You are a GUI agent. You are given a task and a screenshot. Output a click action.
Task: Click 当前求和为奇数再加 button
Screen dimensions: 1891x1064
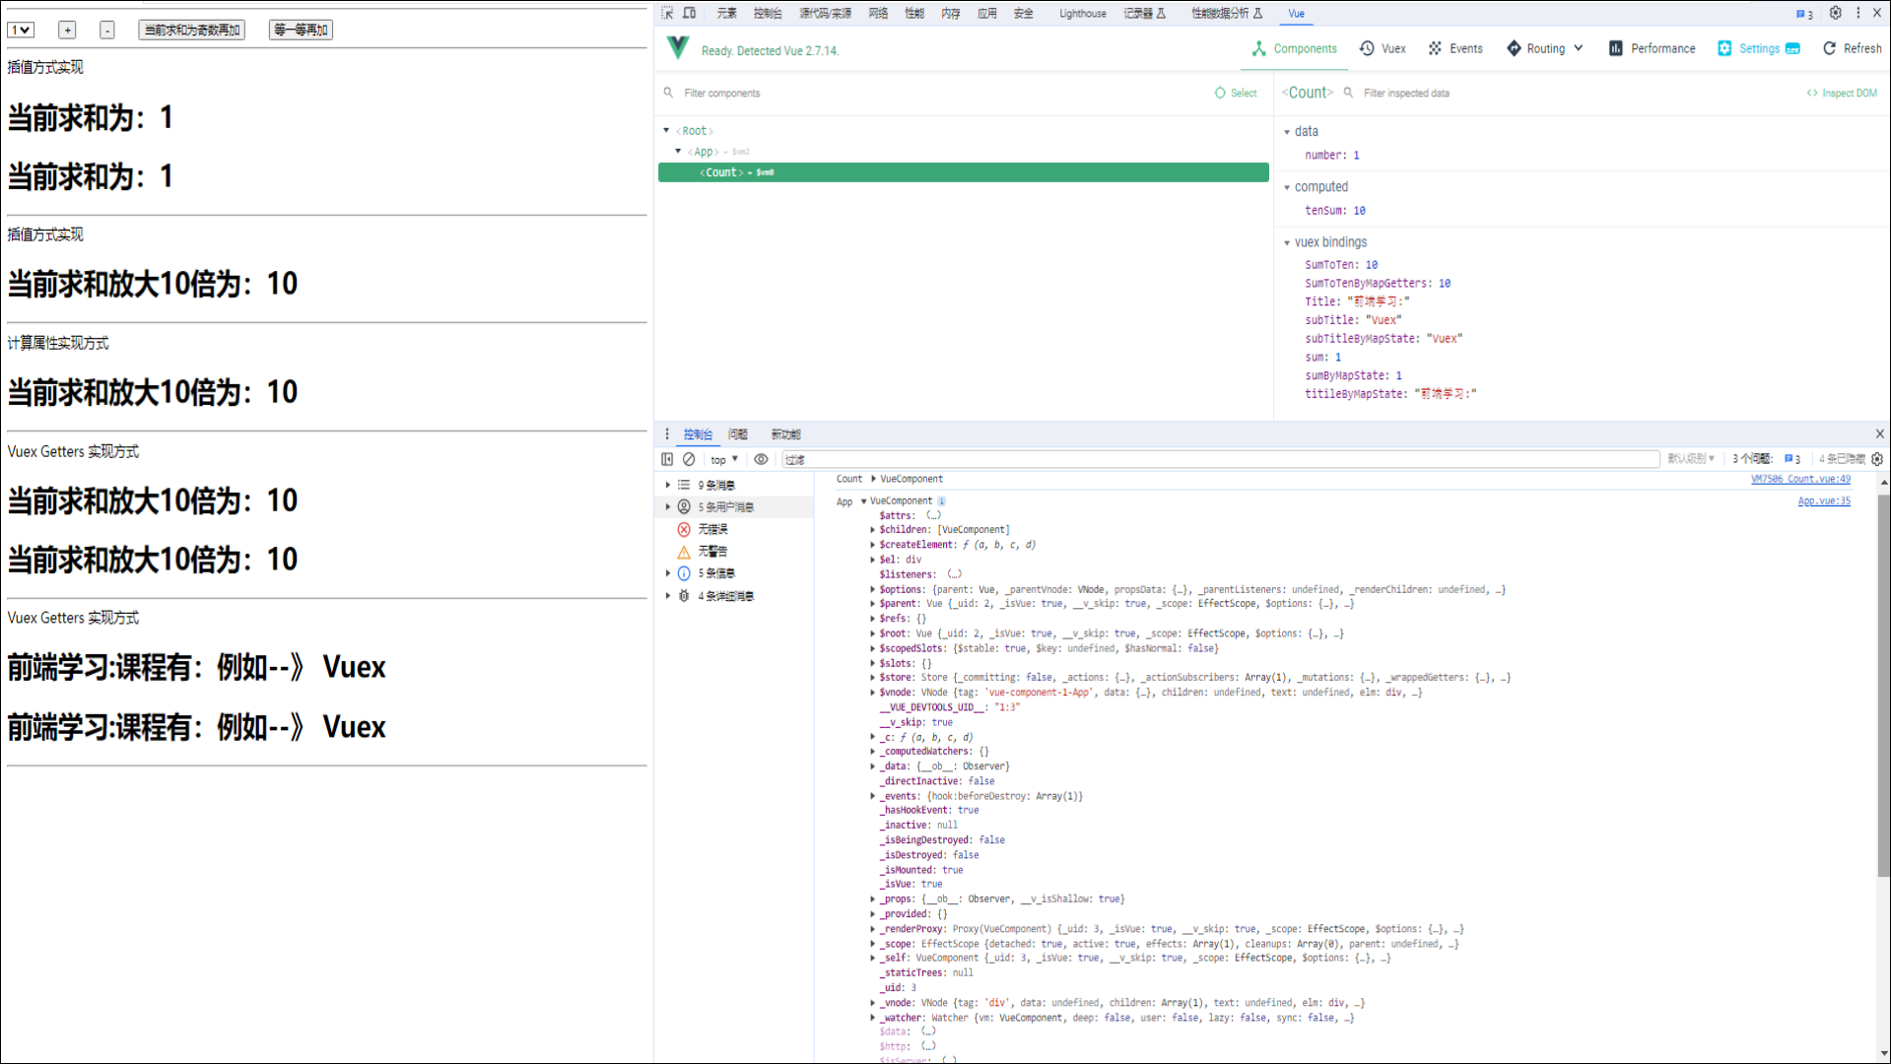point(192,30)
